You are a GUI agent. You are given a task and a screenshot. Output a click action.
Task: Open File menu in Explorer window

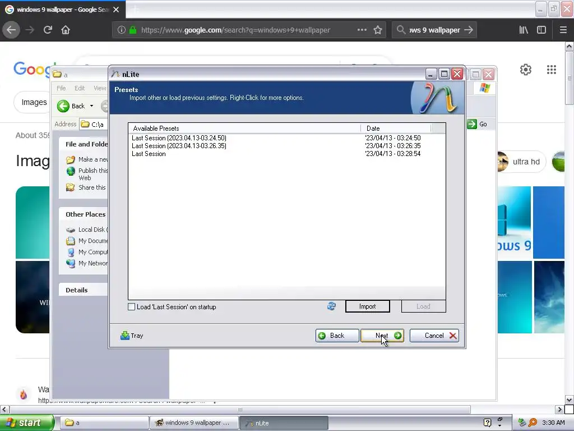point(61,88)
